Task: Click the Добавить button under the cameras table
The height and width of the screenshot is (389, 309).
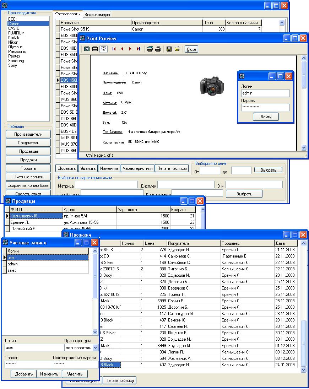Action: pos(67,168)
